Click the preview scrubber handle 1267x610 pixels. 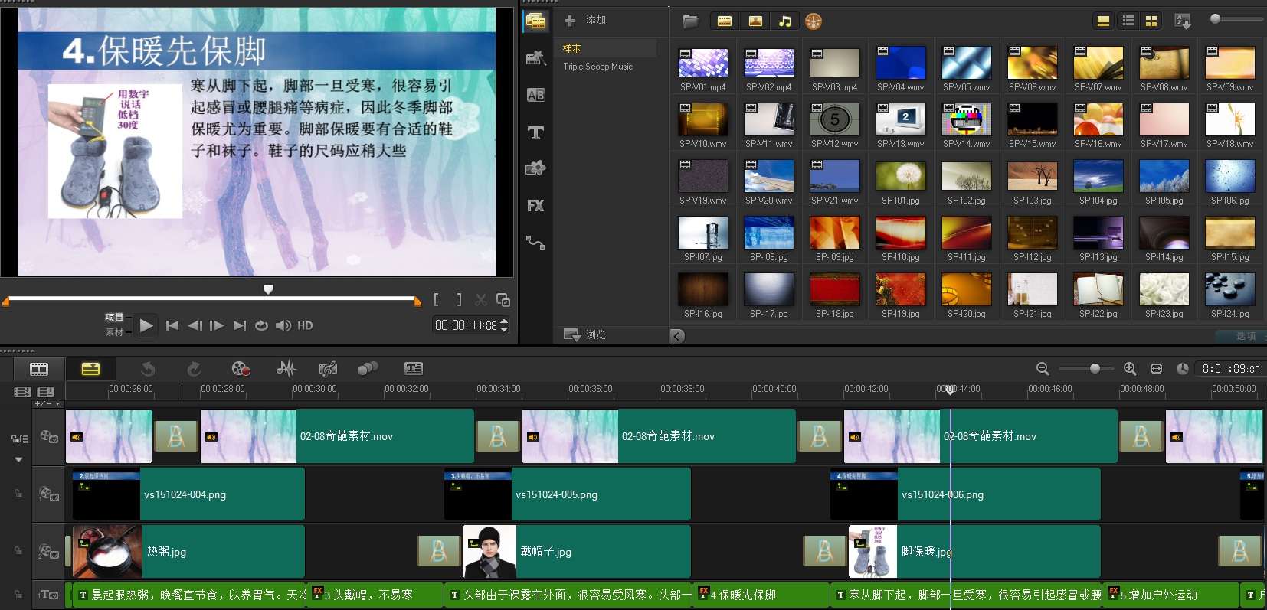point(268,289)
